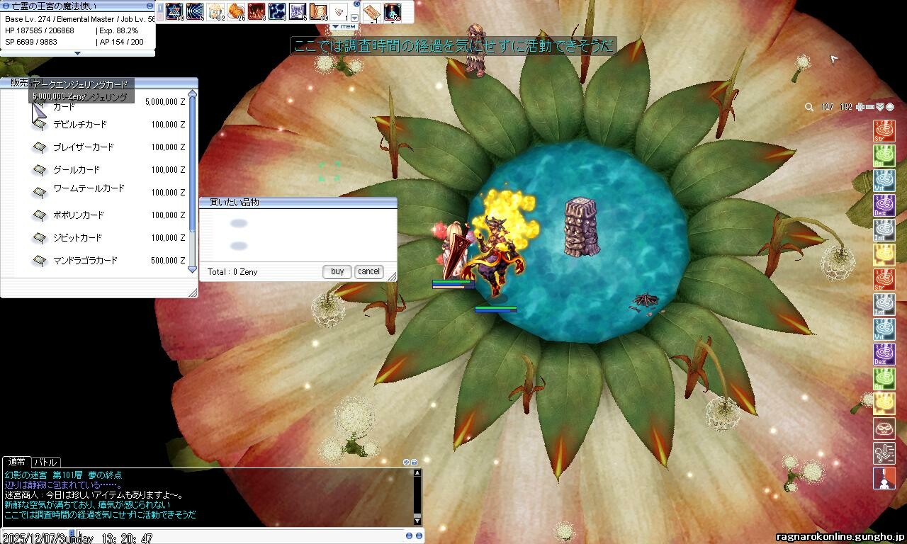This screenshot has height=544, width=907.
Task: Toggle the chat window lock icon
Action: coord(415,462)
